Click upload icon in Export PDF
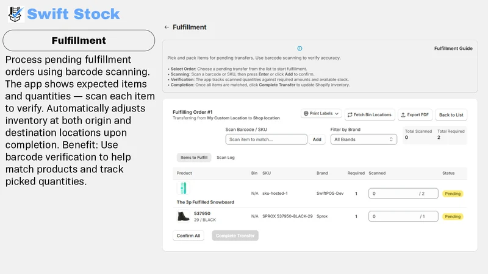This screenshot has width=488, height=274. click(403, 114)
